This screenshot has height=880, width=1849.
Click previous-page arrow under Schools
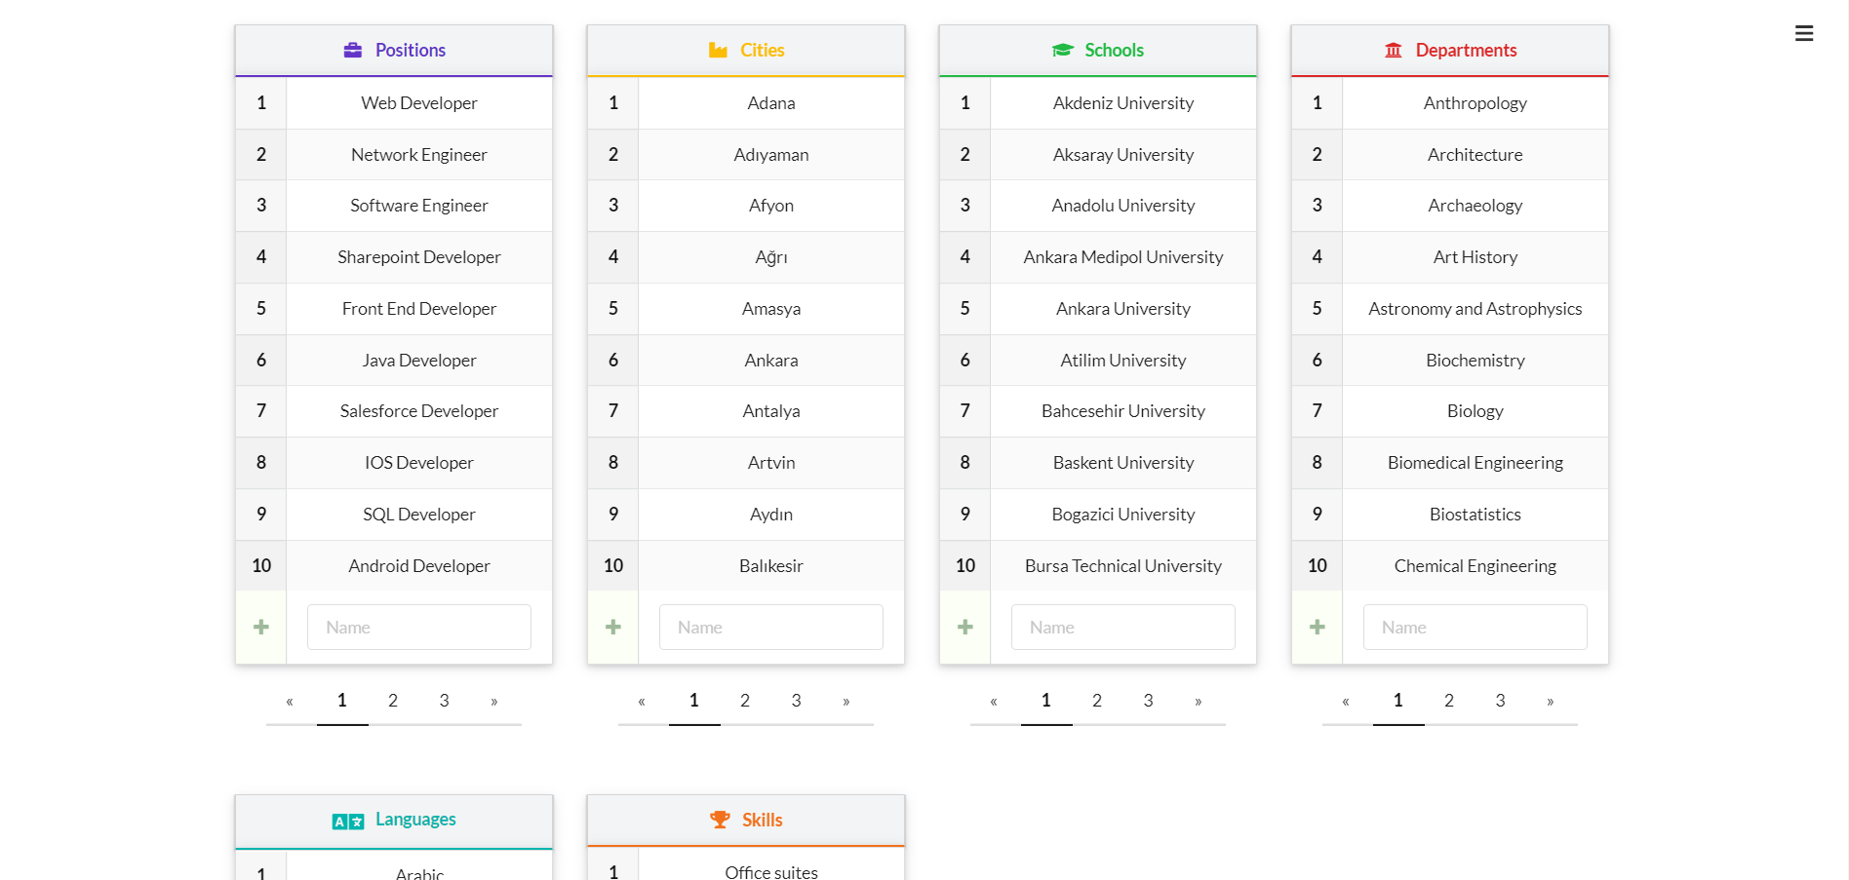tap(994, 701)
